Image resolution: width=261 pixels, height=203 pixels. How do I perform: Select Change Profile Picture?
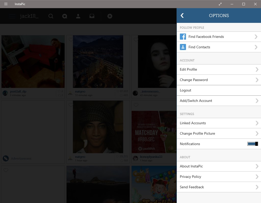pos(219,134)
